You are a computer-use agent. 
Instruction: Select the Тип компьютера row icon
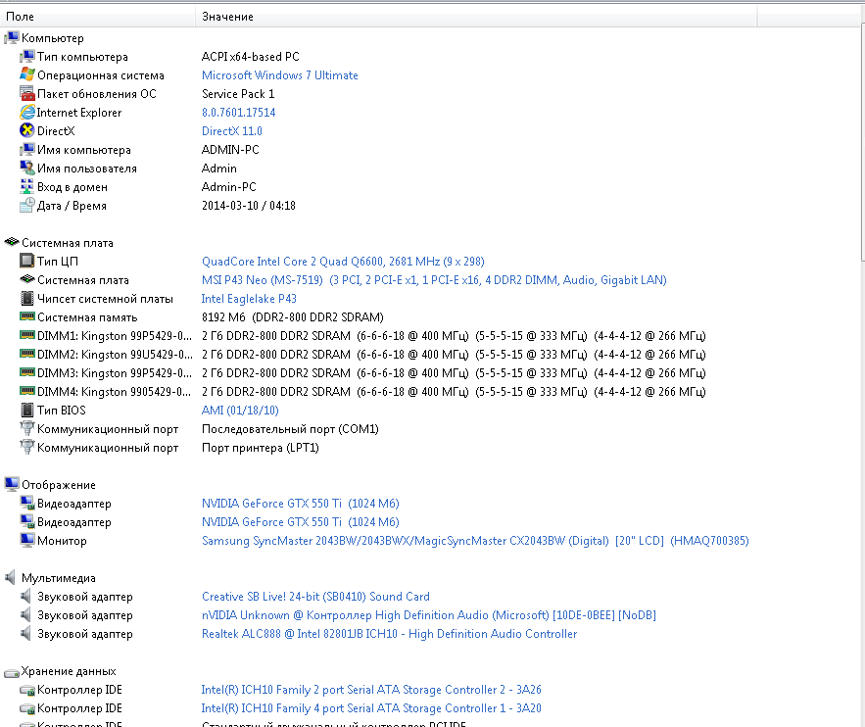[27, 57]
